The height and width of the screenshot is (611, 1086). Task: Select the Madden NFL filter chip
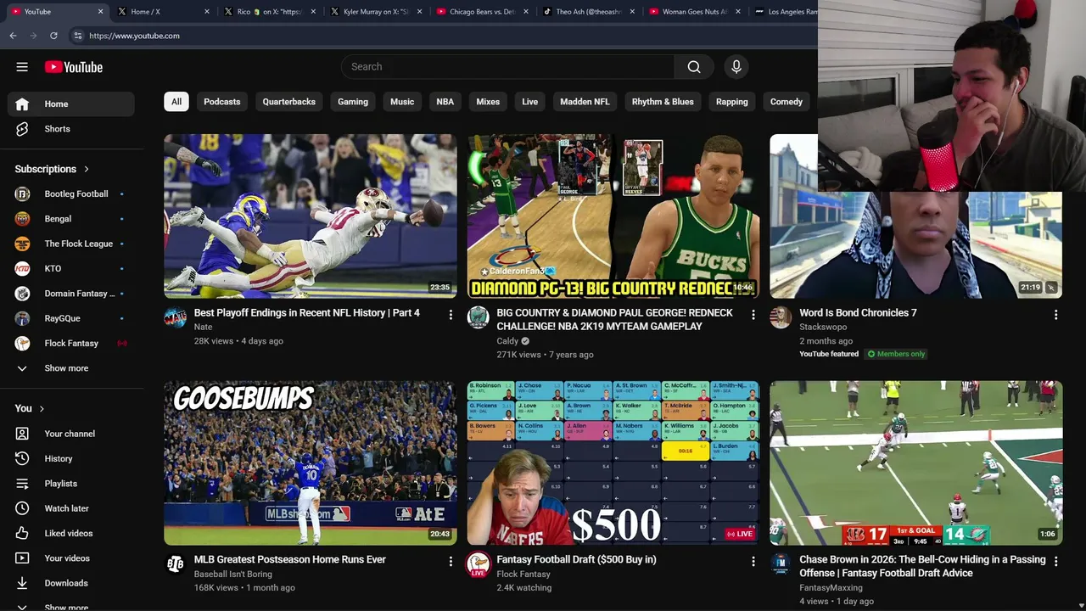pyautogui.click(x=585, y=102)
